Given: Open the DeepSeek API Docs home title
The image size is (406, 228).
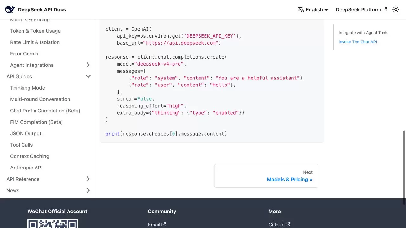Looking at the screenshot, I should [x=42, y=9].
